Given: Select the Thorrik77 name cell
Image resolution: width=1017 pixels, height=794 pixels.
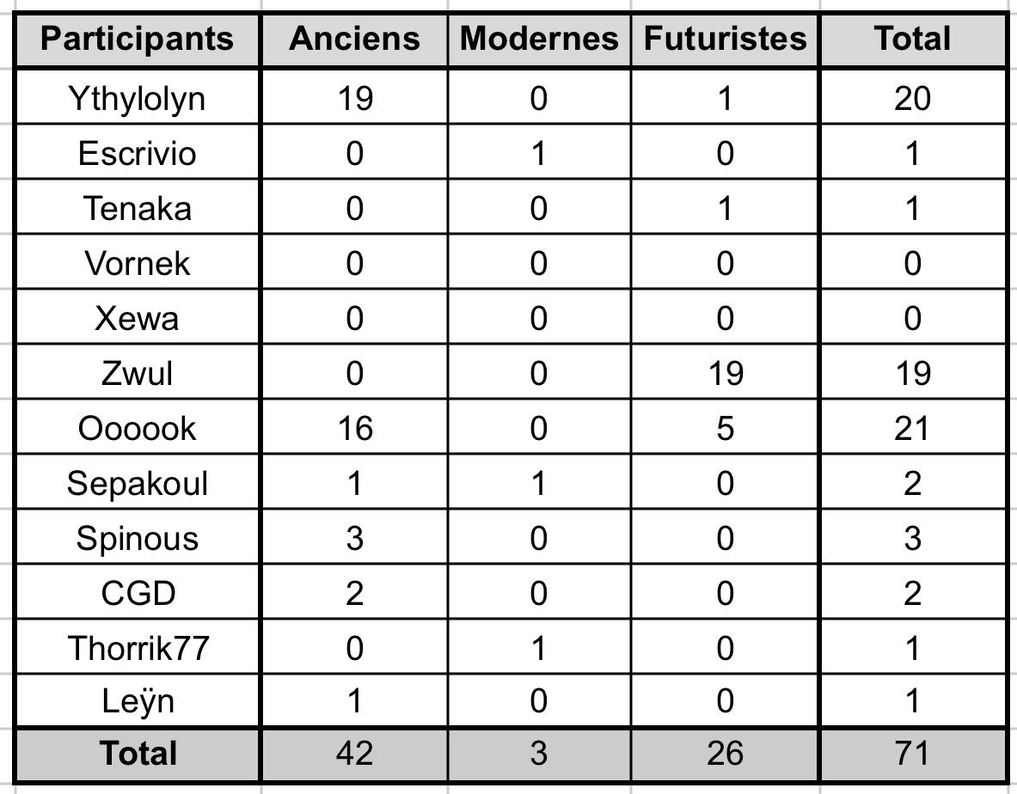Looking at the screenshot, I should [138, 649].
